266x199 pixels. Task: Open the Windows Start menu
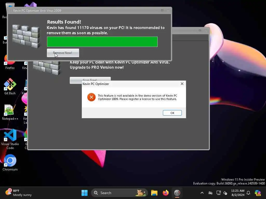(84, 193)
